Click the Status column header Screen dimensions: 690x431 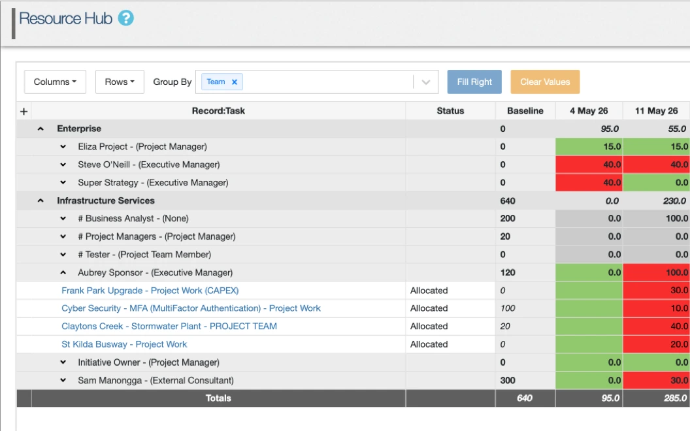pyautogui.click(x=450, y=111)
